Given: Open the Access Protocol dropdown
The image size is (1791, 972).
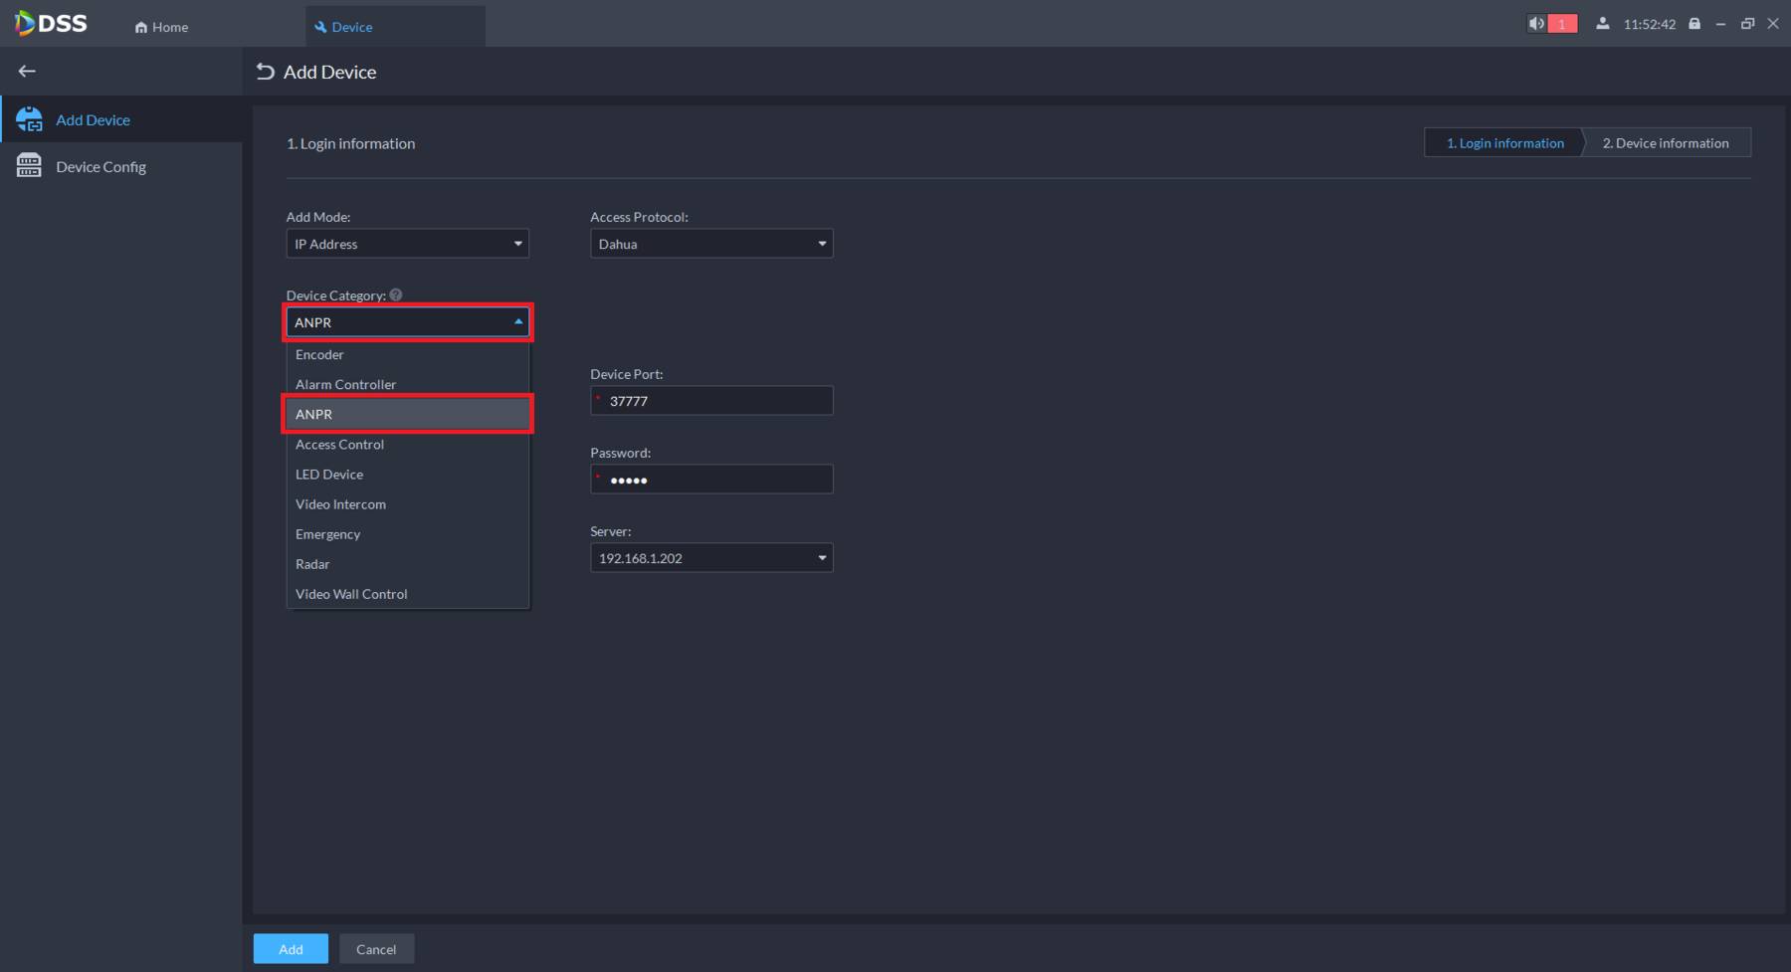Looking at the screenshot, I should point(710,244).
